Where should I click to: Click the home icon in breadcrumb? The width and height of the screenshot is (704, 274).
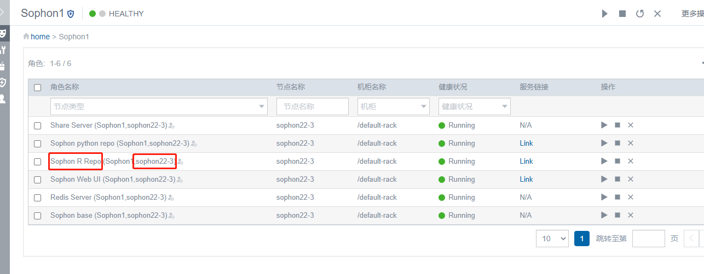point(26,36)
